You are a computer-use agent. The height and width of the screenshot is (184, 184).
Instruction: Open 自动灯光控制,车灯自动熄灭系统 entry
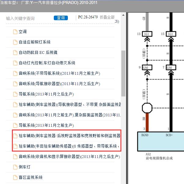point(47,63)
